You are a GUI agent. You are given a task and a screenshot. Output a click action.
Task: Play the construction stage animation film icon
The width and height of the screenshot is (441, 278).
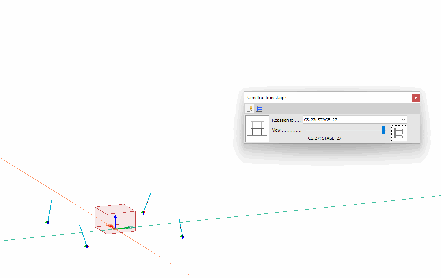pos(398,133)
